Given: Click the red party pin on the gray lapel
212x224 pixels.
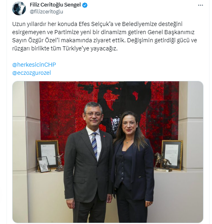Looking at the screenshot, I should [104, 137].
